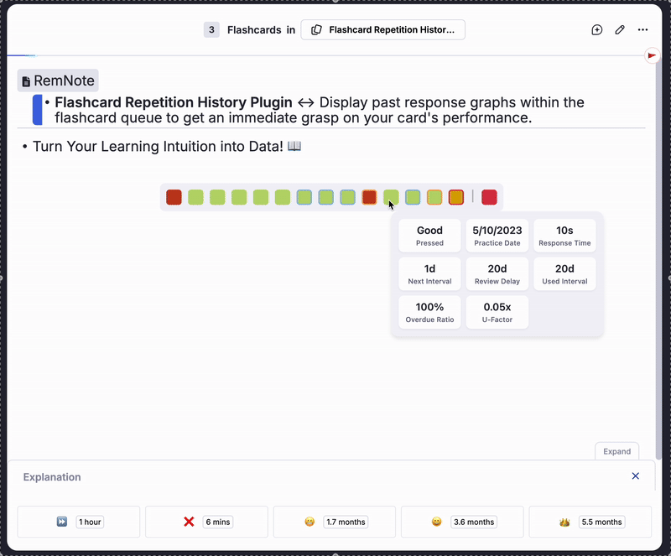Skip card for 1 hour
This screenshot has width=671, height=556.
tap(78, 522)
